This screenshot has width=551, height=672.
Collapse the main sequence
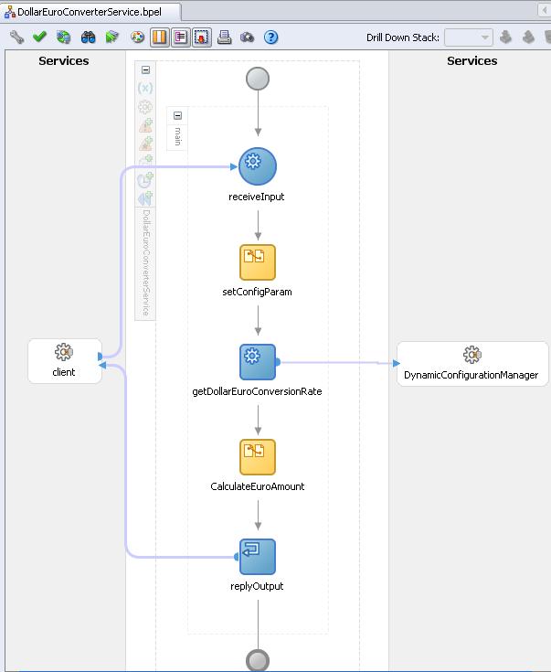178,115
